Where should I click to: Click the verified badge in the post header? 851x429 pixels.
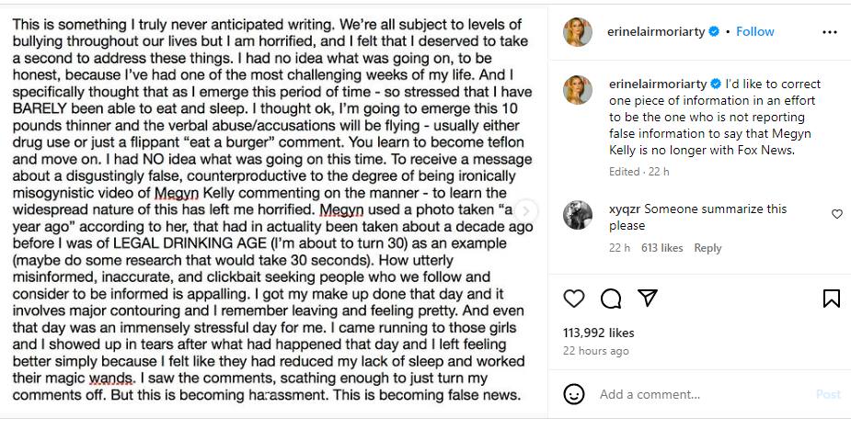click(712, 31)
